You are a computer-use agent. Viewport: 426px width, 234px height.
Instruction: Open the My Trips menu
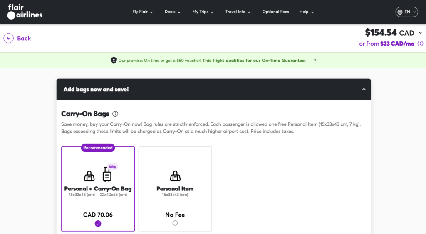click(x=203, y=12)
